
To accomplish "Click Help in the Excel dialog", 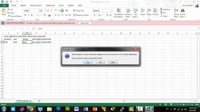I will point(113,62).
